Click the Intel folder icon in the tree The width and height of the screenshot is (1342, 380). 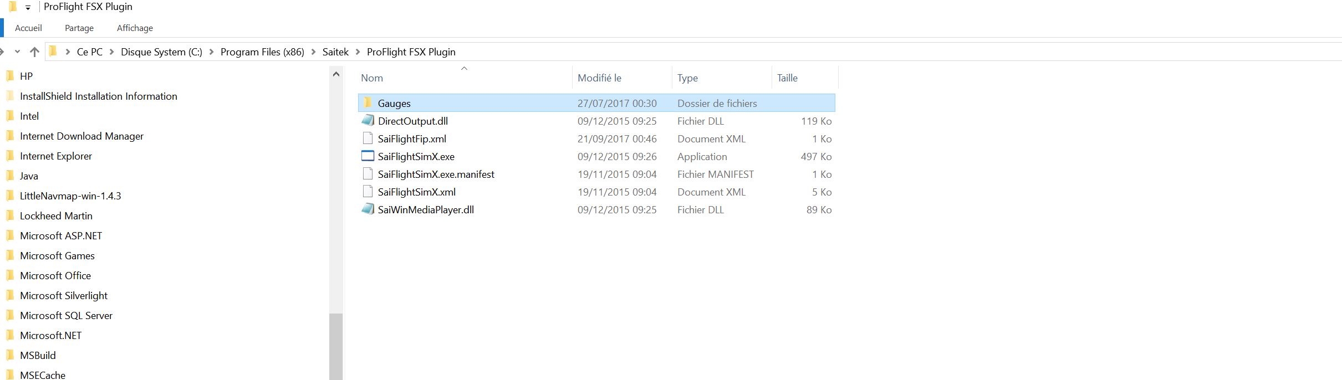pos(9,116)
